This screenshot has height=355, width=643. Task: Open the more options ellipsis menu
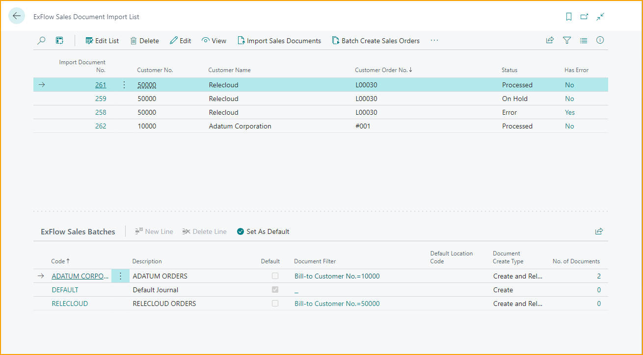point(434,40)
